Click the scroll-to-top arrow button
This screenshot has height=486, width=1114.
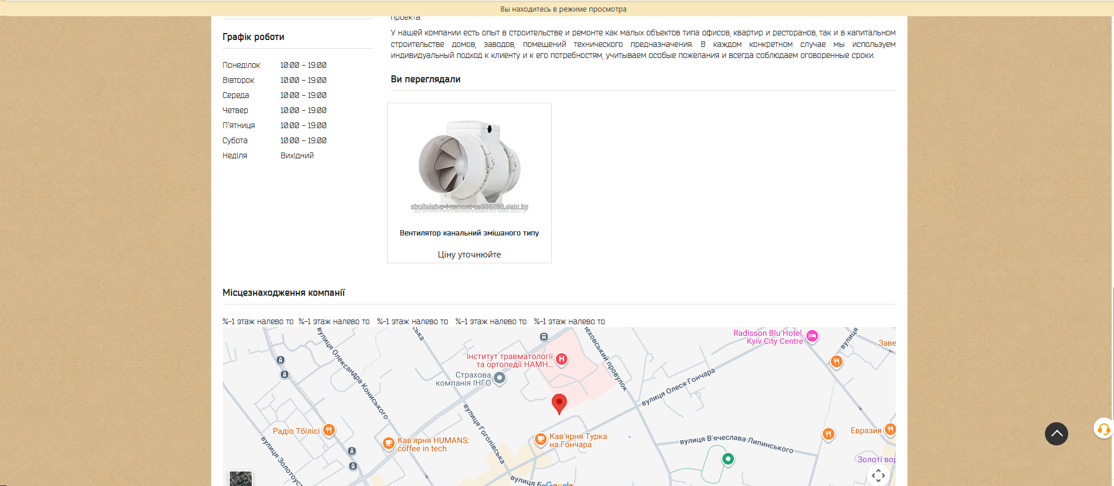point(1056,434)
